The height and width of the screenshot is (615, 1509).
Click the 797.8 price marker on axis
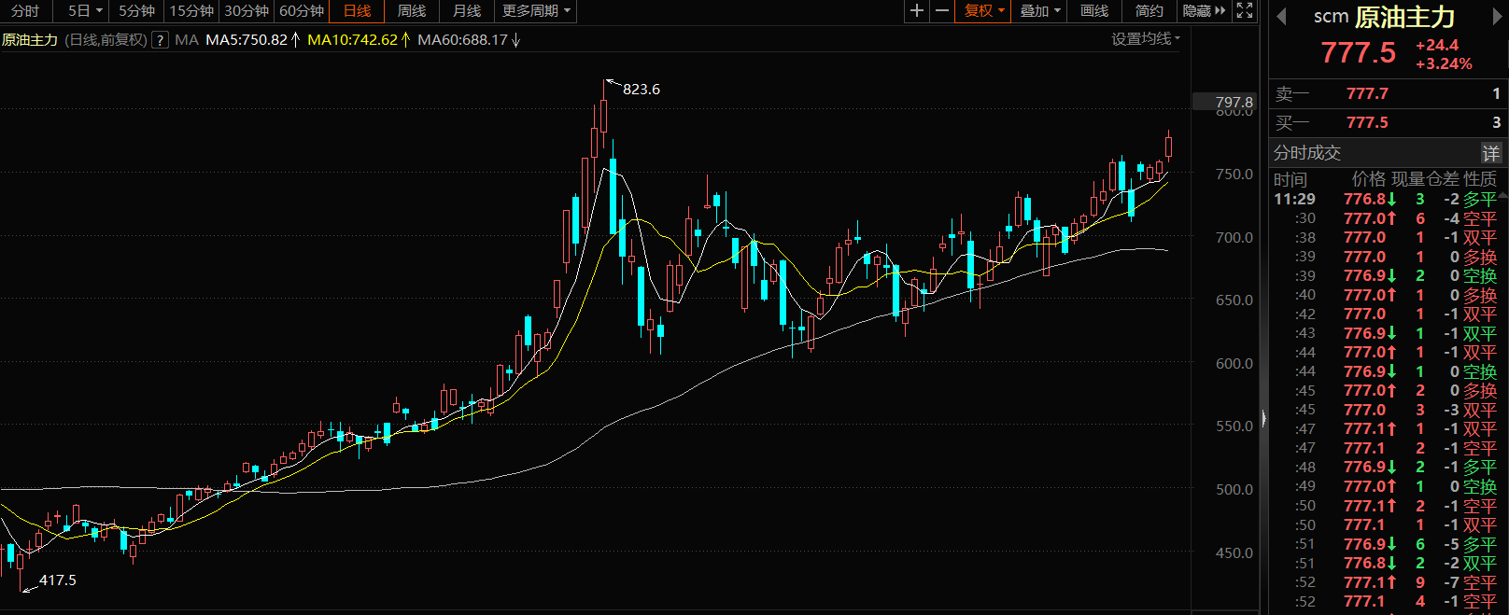[1233, 102]
